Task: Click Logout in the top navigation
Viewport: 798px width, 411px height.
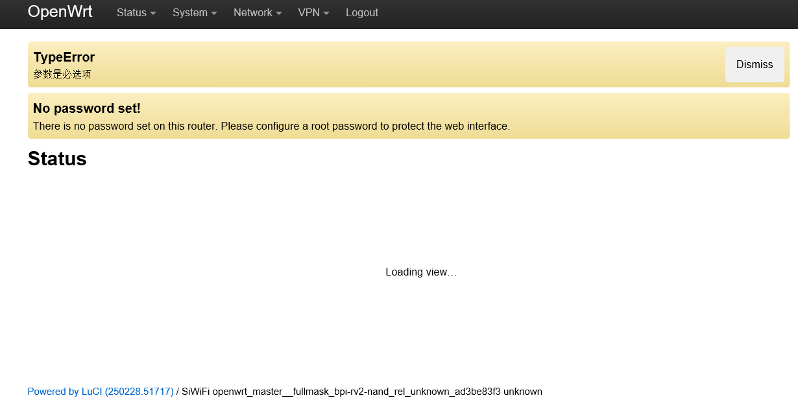Action: 362,12
